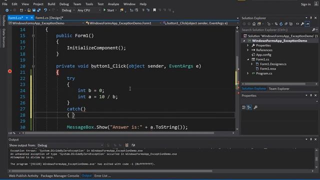Click the Pending Changes Filter clock icon

point(269,24)
